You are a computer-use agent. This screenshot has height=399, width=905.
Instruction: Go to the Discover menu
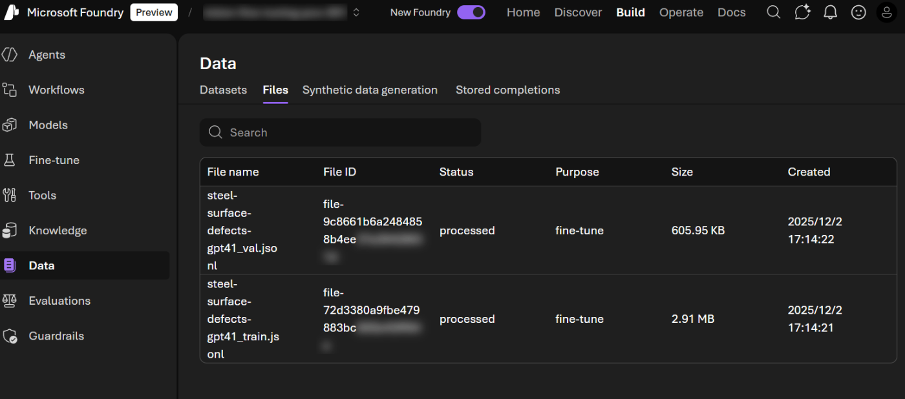(x=578, y=12)
